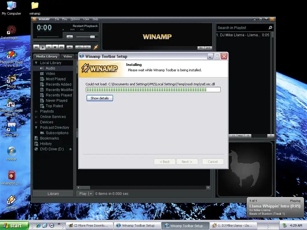This screenshot has width=307, height=230.
Task: Click the Winamp lightning bolt icon
Action: click(x=96, y=47)
